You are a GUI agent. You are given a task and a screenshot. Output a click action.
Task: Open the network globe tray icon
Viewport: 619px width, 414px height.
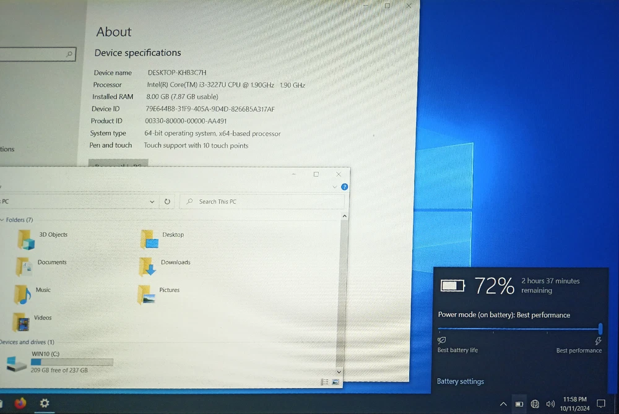[x=535, y=404]
